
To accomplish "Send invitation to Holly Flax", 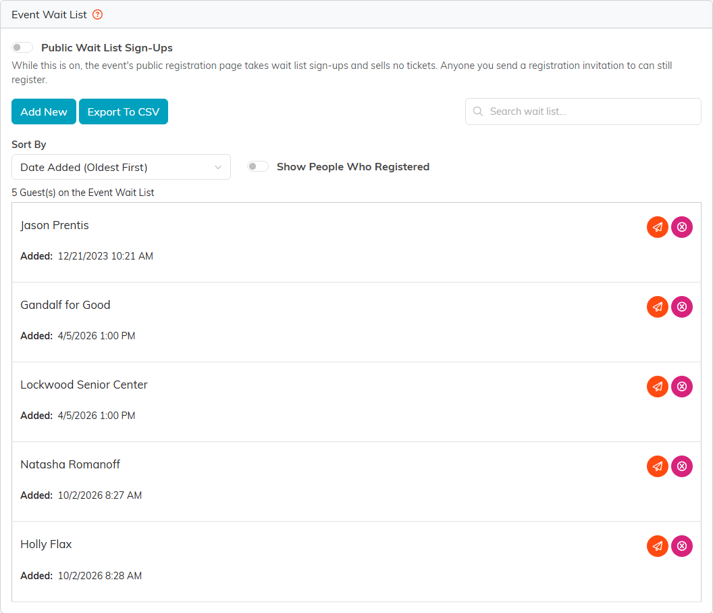I will pos(657,546).
